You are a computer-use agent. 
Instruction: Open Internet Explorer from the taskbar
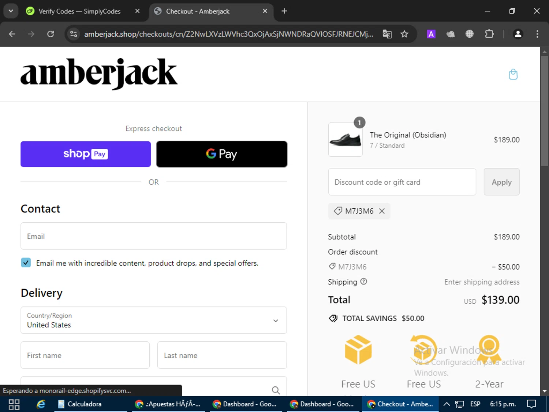point(41,404)
